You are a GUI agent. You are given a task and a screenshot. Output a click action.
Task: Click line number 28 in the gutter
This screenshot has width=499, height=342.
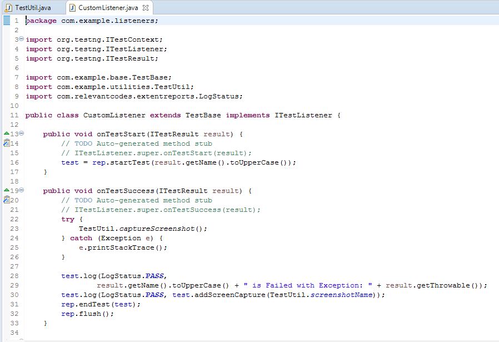click(x=13, y=275)
